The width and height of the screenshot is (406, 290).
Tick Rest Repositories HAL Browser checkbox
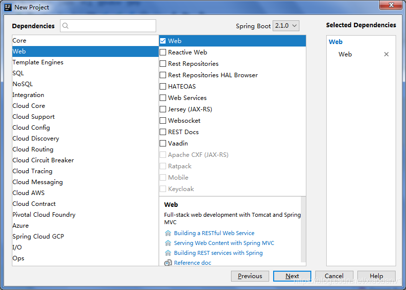[163, 75]
